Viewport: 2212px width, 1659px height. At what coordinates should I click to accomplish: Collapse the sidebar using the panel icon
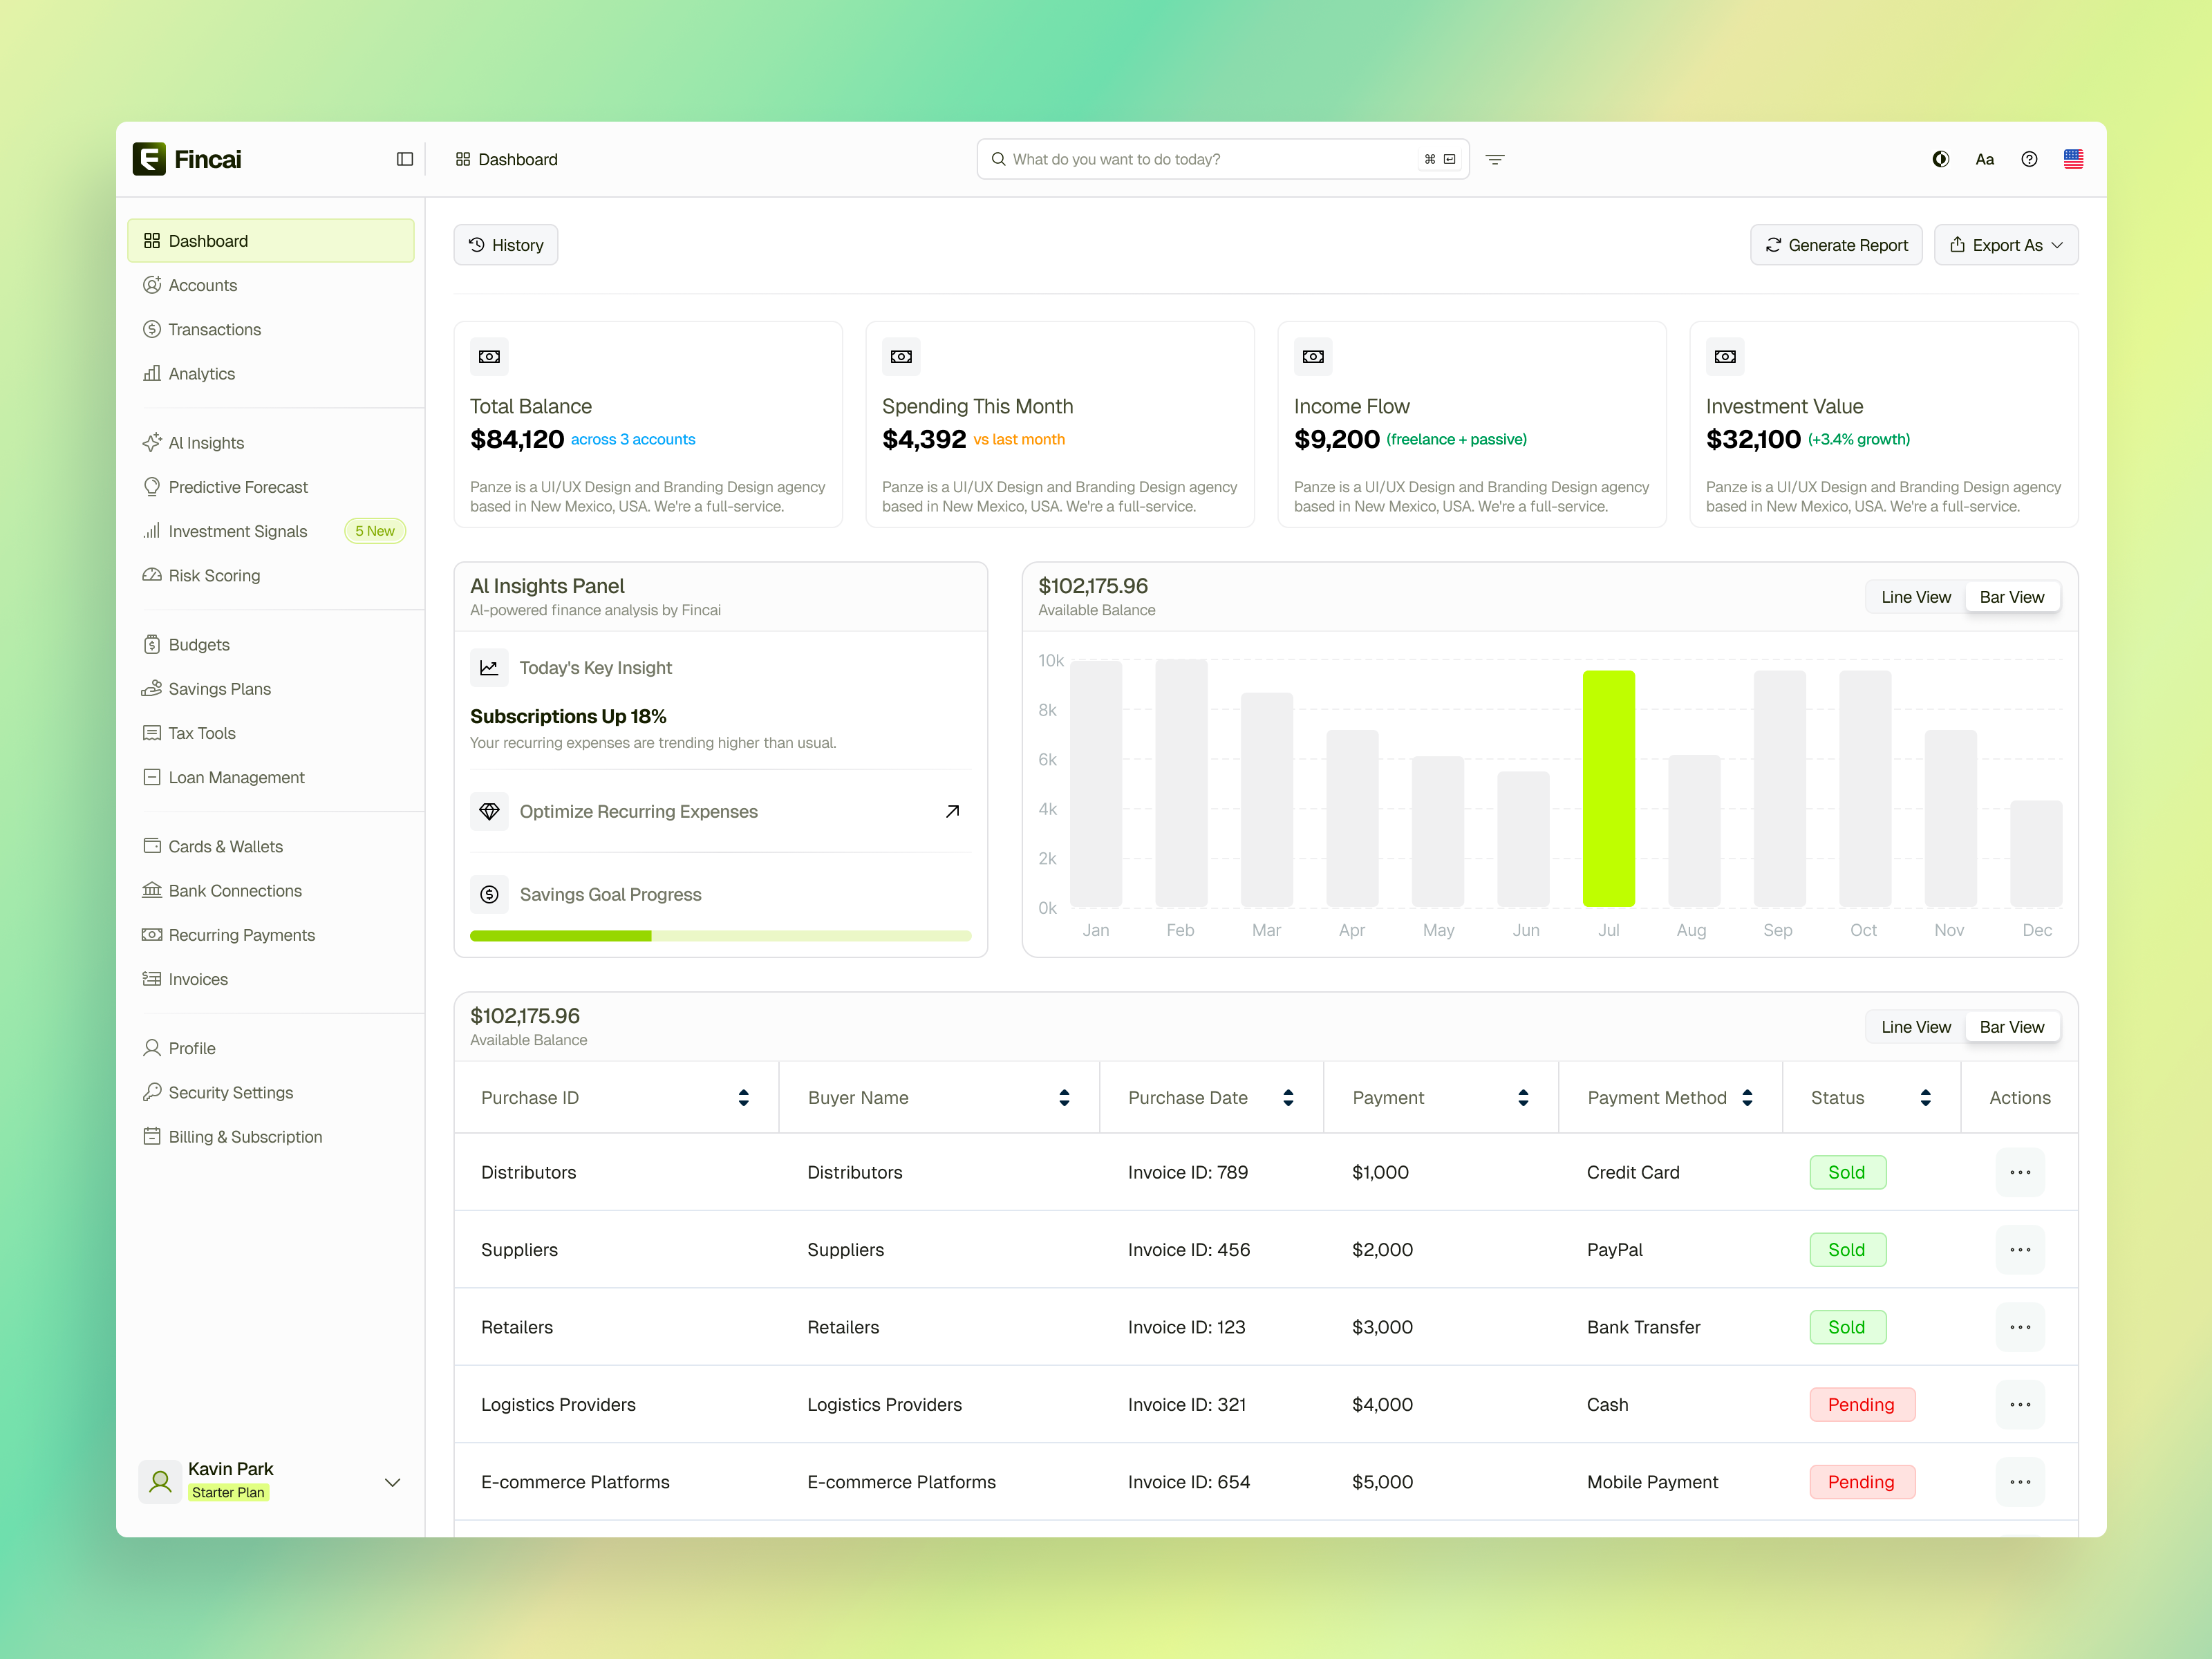(x=405, y=159)
